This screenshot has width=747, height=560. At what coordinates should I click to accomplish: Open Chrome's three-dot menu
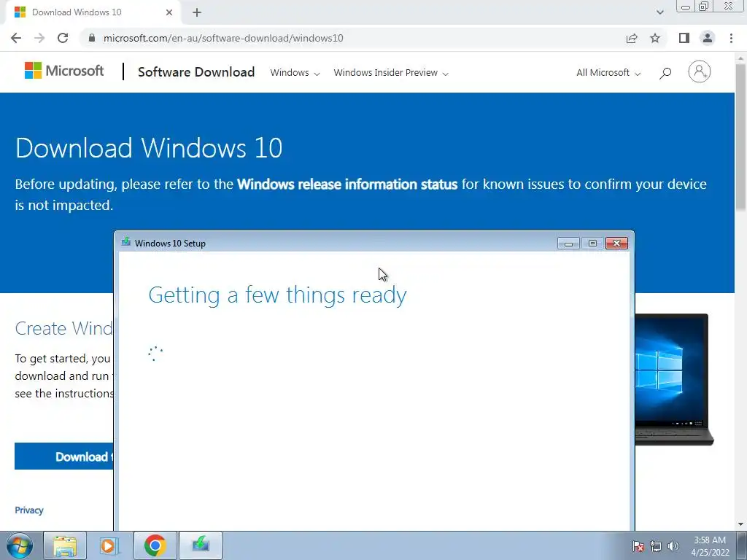tap(731, 38)
